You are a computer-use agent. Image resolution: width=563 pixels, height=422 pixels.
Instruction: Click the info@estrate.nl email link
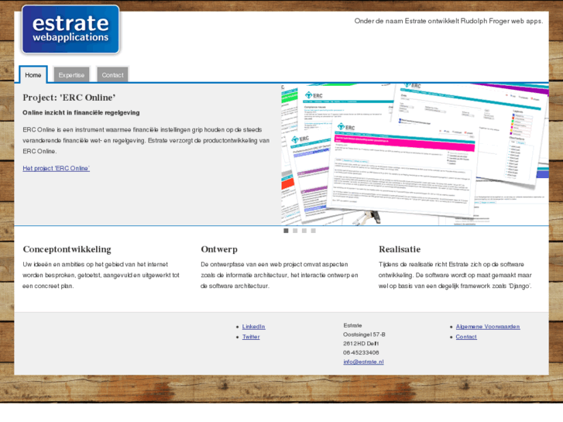pyautogui.click(x=363, y=362)
